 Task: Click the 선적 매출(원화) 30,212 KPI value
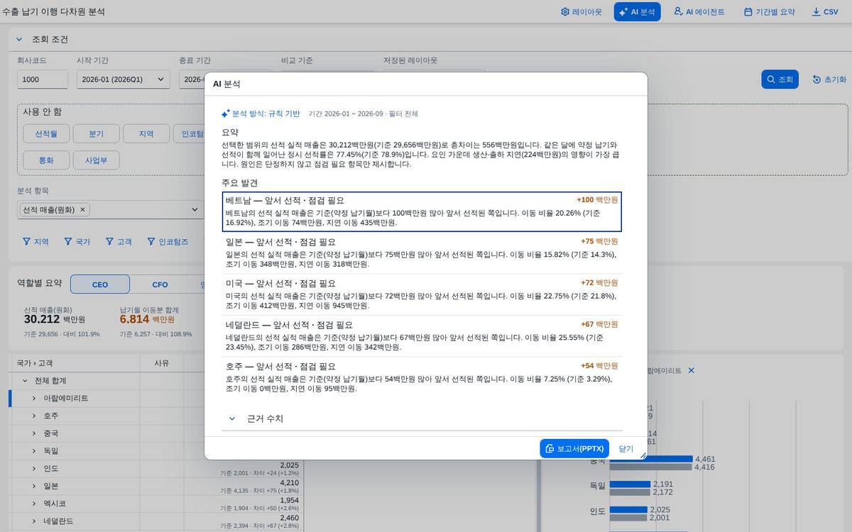pyautogui.click(x=41, y=319)
